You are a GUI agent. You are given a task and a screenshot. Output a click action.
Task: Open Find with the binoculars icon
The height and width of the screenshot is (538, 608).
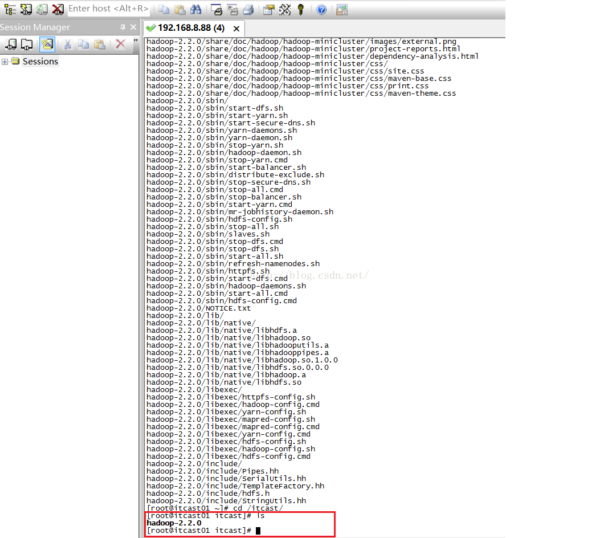click(x=195, y=10)
